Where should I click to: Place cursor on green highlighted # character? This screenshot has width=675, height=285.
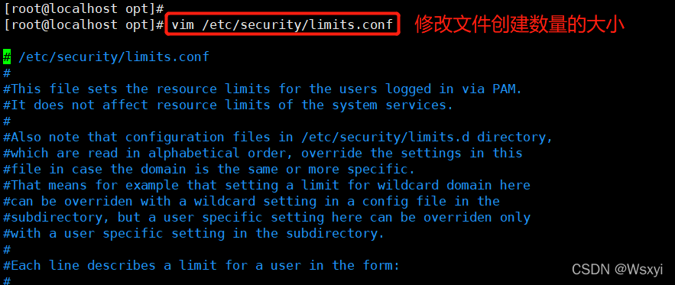(x=7, y=57)
